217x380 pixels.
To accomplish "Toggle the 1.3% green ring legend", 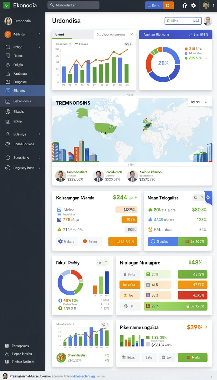I will (x=60, y=308).
